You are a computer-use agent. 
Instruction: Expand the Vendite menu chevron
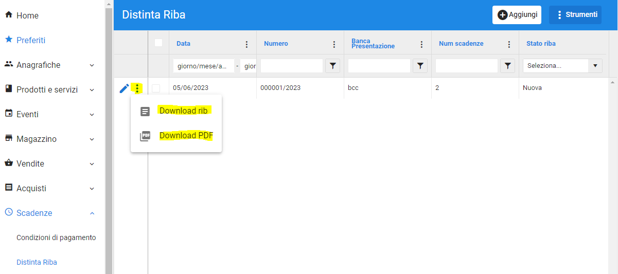pos(92,164)
